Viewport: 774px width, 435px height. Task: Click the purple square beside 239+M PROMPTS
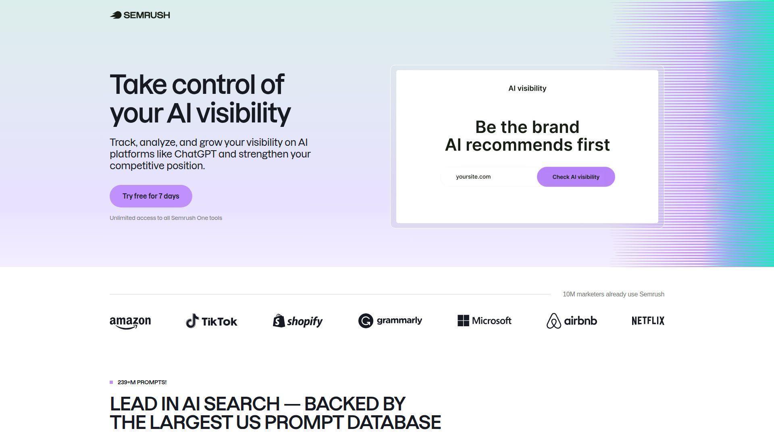(x=111, y=382)
